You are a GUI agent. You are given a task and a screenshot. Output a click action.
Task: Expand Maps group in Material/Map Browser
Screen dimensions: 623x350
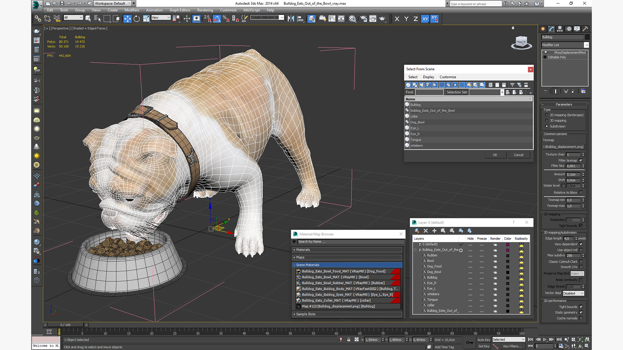(x=347, y=257)
